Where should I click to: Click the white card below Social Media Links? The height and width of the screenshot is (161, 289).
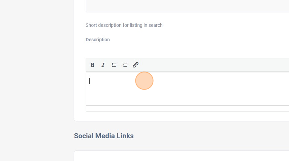point(181,156)
